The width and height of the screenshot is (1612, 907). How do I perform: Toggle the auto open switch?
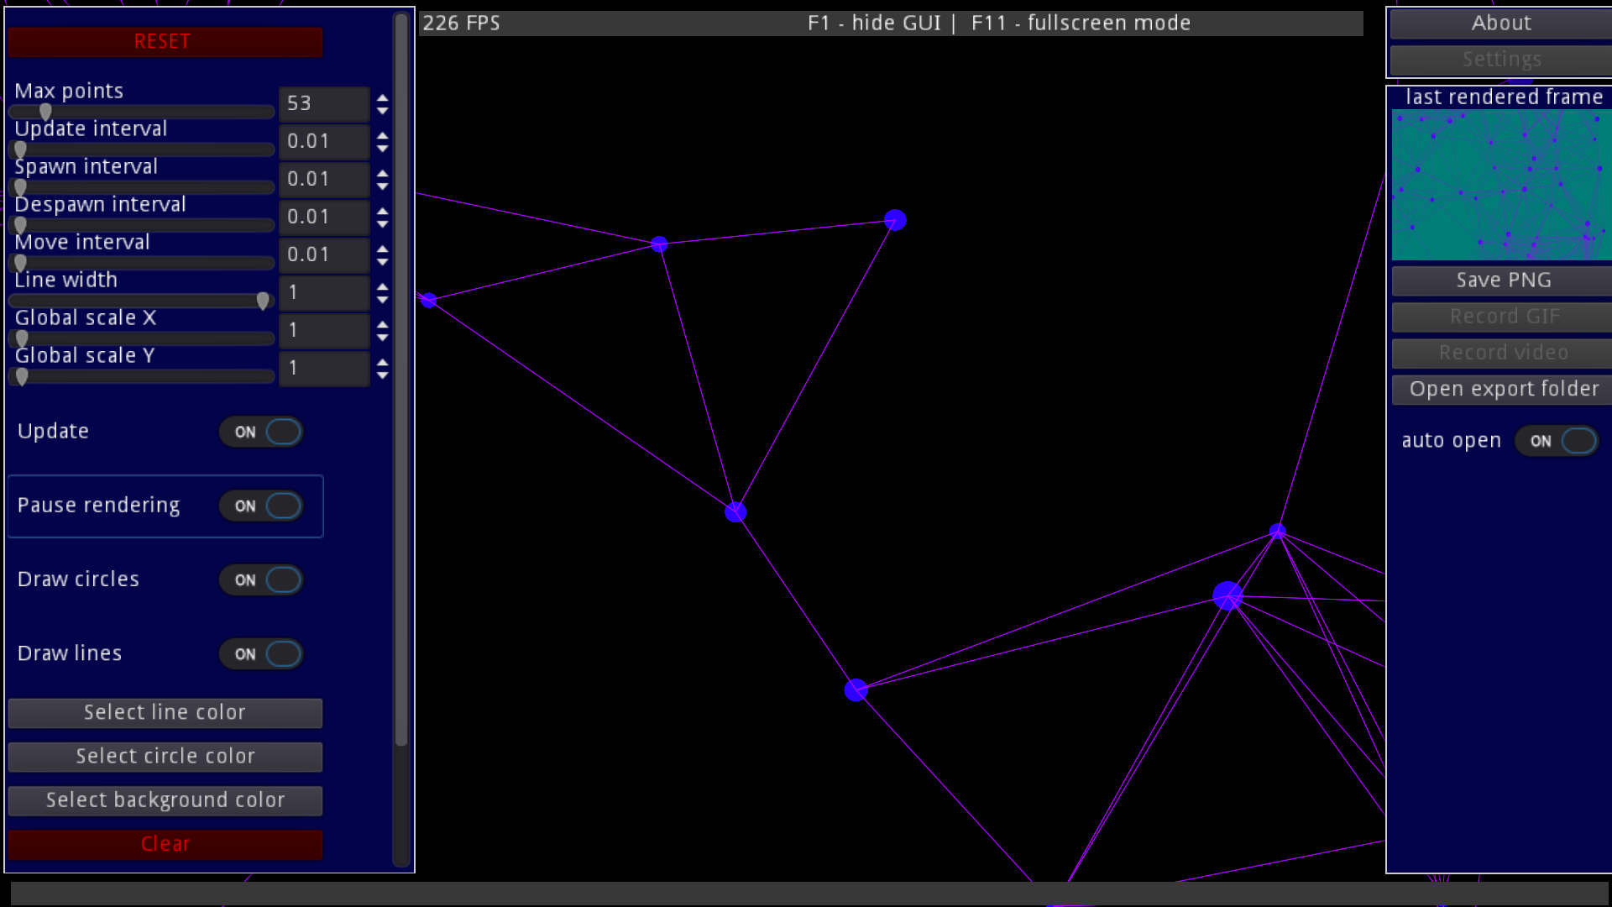[x=1557, y=441]
